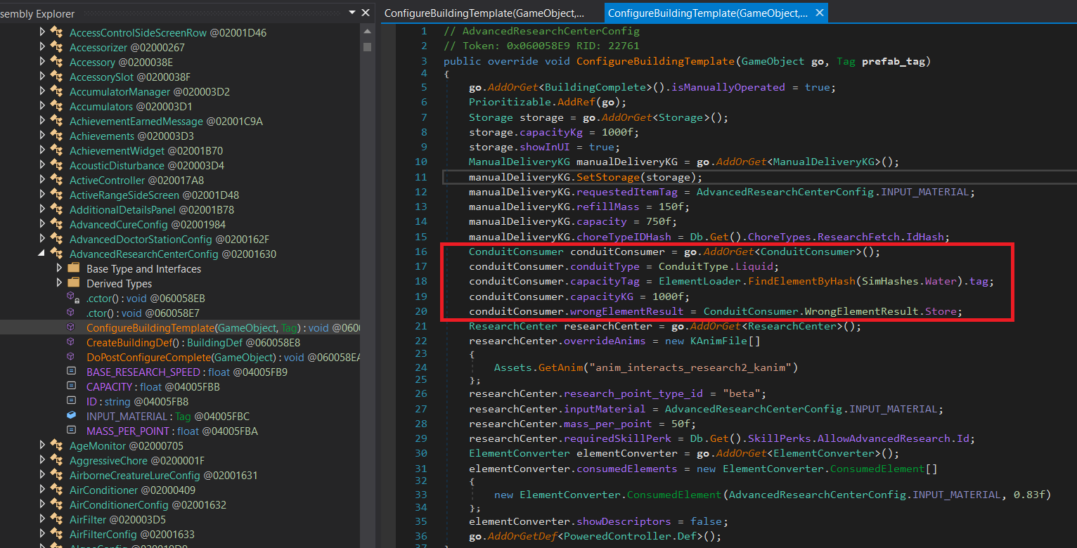1077x548 pixels.
Task: Expand the Derived Types folder
Action: point(59,284)
